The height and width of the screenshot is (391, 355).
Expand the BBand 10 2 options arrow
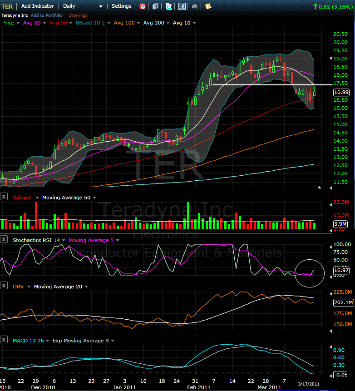109,23
